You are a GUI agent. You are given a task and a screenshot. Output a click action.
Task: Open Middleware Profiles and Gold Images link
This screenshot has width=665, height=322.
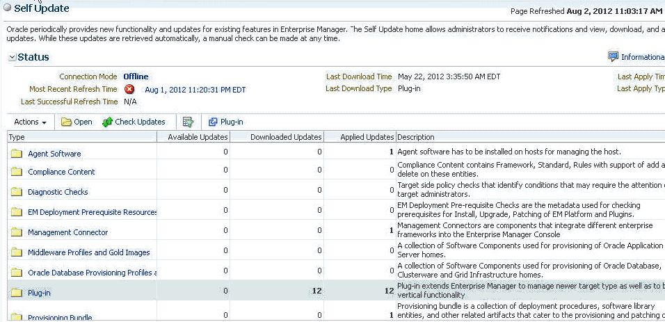(88, 252)
